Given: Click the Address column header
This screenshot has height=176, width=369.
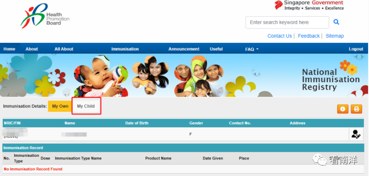Looking at the screenshot, I should 297,123.
